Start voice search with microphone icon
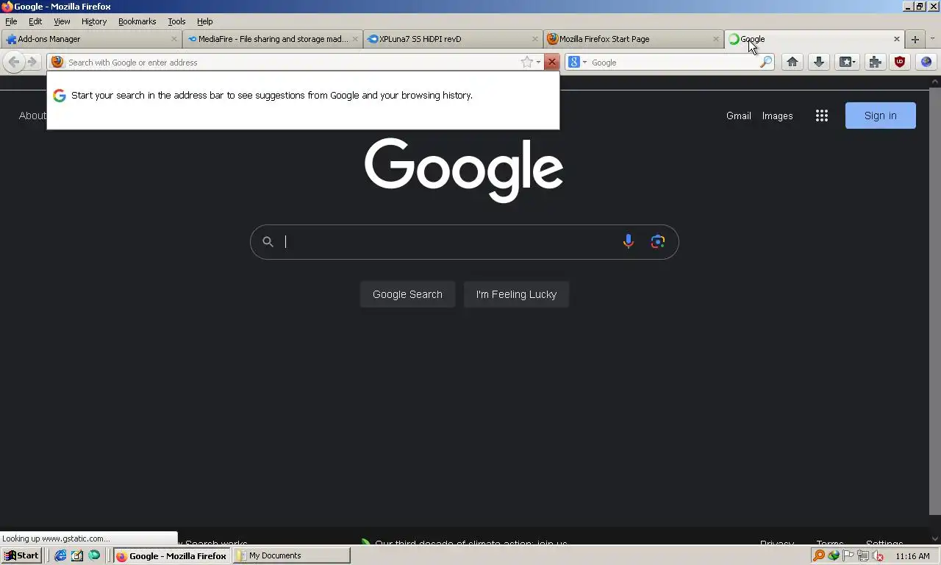941x565 pixels. [x=629, y=241]
